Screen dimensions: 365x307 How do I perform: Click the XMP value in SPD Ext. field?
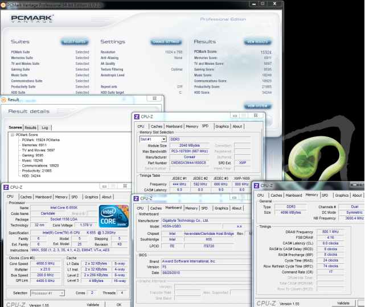(x=243, y=163)
